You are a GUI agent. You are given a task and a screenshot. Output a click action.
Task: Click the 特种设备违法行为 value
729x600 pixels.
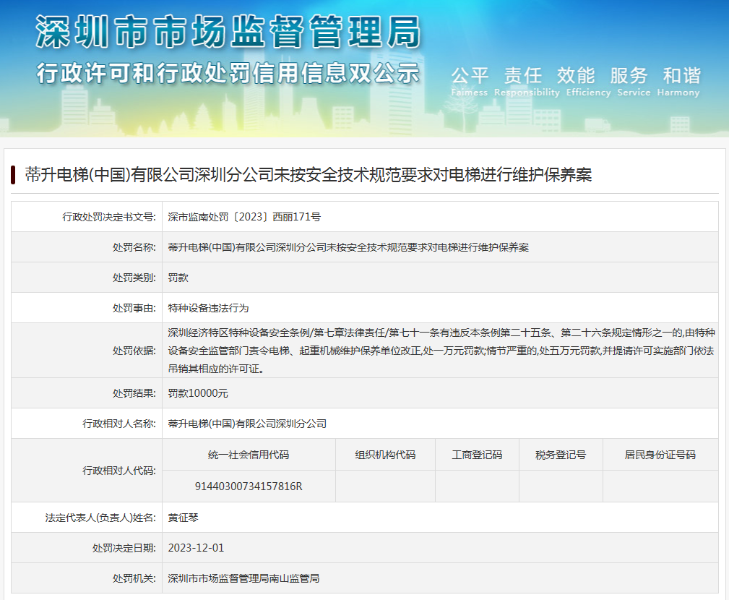pyautogui.click(x=208, y=308)
